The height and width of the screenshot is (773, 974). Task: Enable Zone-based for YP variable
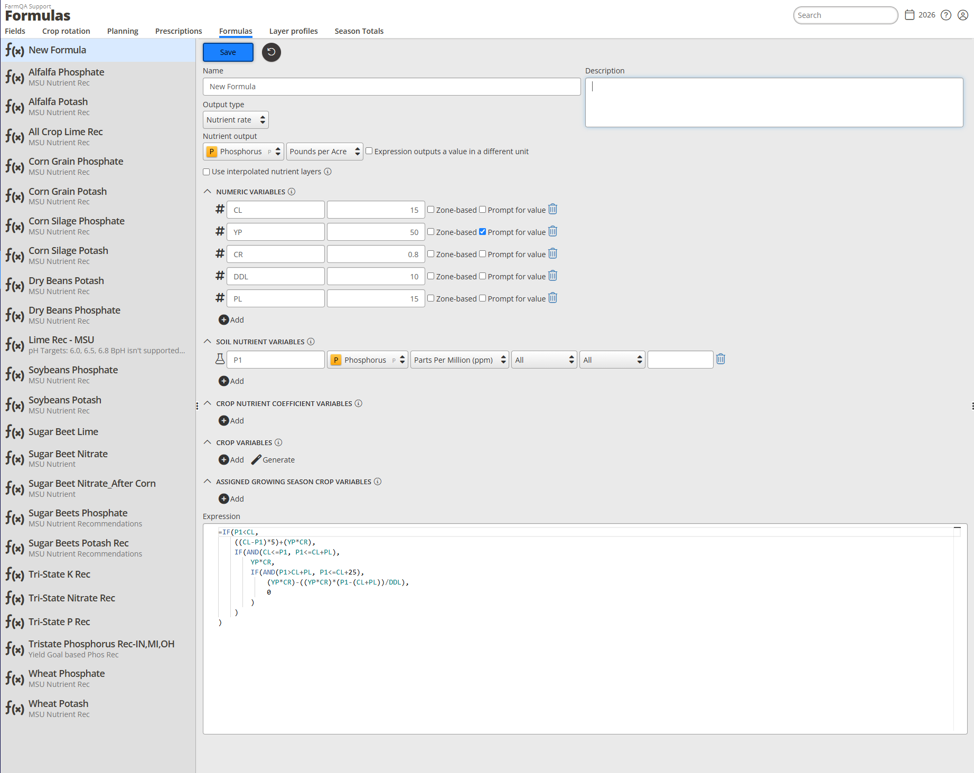(431, 232)
